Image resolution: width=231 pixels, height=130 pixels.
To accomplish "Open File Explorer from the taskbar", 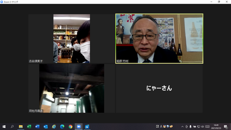I will pos(21,127).
